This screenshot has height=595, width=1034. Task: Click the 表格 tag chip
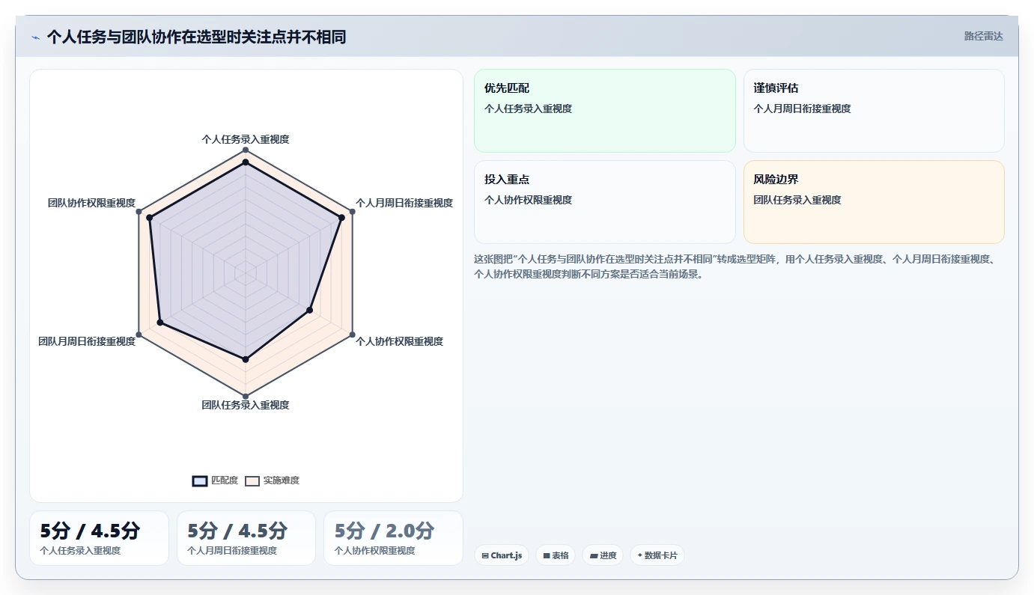coord(556,555)
